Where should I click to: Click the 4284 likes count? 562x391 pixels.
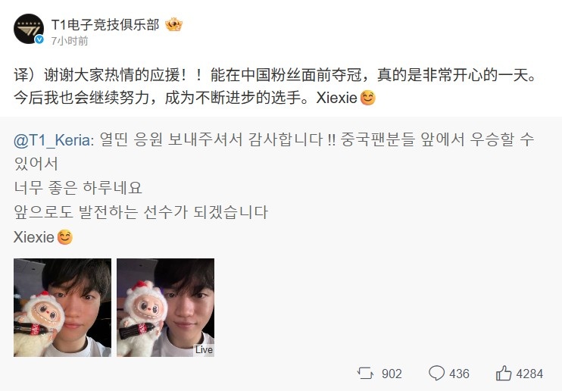(x=529, y=374)
